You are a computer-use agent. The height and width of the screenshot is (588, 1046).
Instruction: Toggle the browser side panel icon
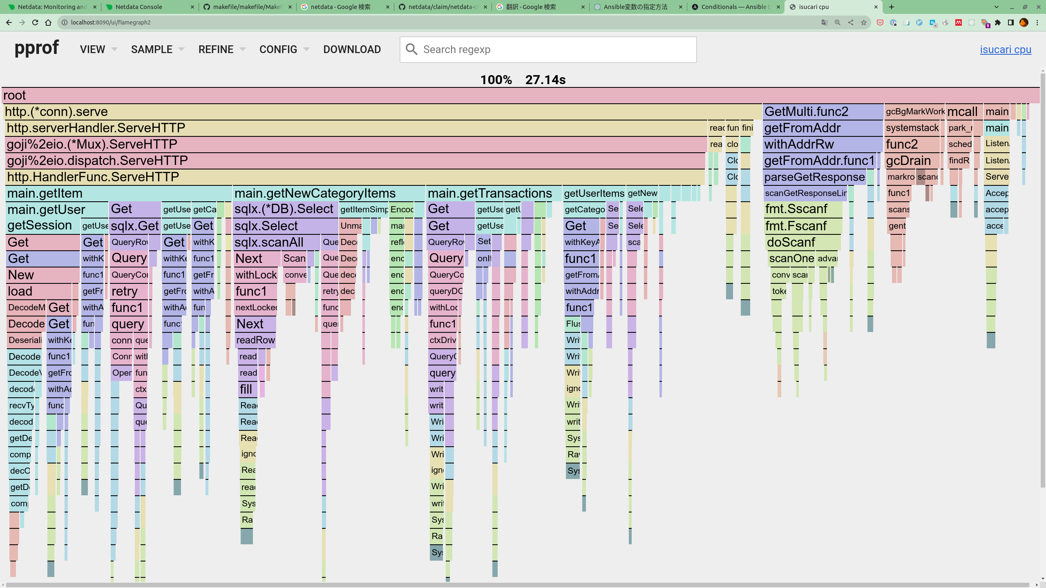1011,22
